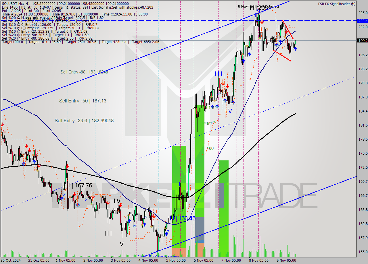Select the 'Sell Entry -88 | 193.18248' label
This screenshot has height=264, width=368.
click(84, 72)
